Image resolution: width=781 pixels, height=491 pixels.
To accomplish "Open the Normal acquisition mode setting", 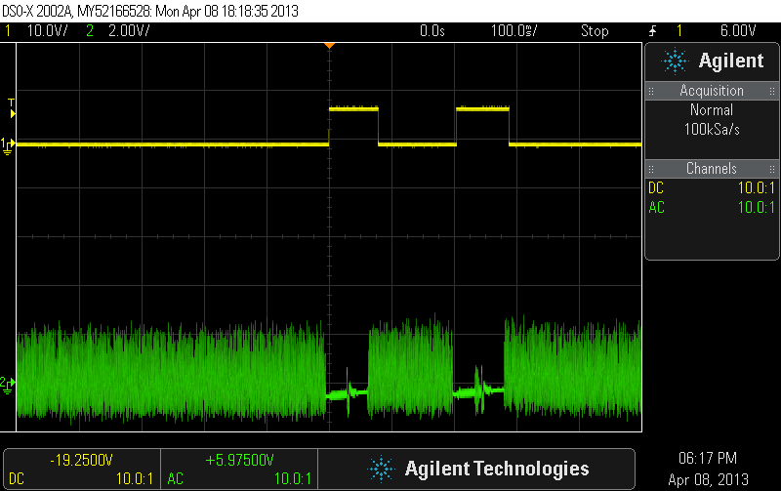I will pos(711,110).
